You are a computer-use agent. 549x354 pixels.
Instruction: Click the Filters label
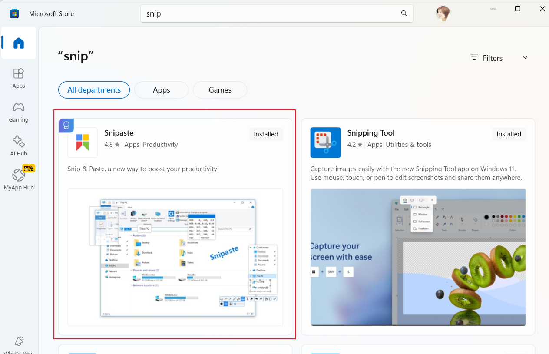pos(493,58)
